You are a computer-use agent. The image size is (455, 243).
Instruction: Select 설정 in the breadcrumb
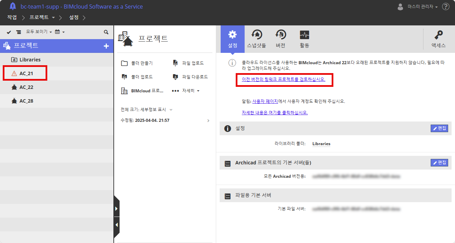click(74, 17)
